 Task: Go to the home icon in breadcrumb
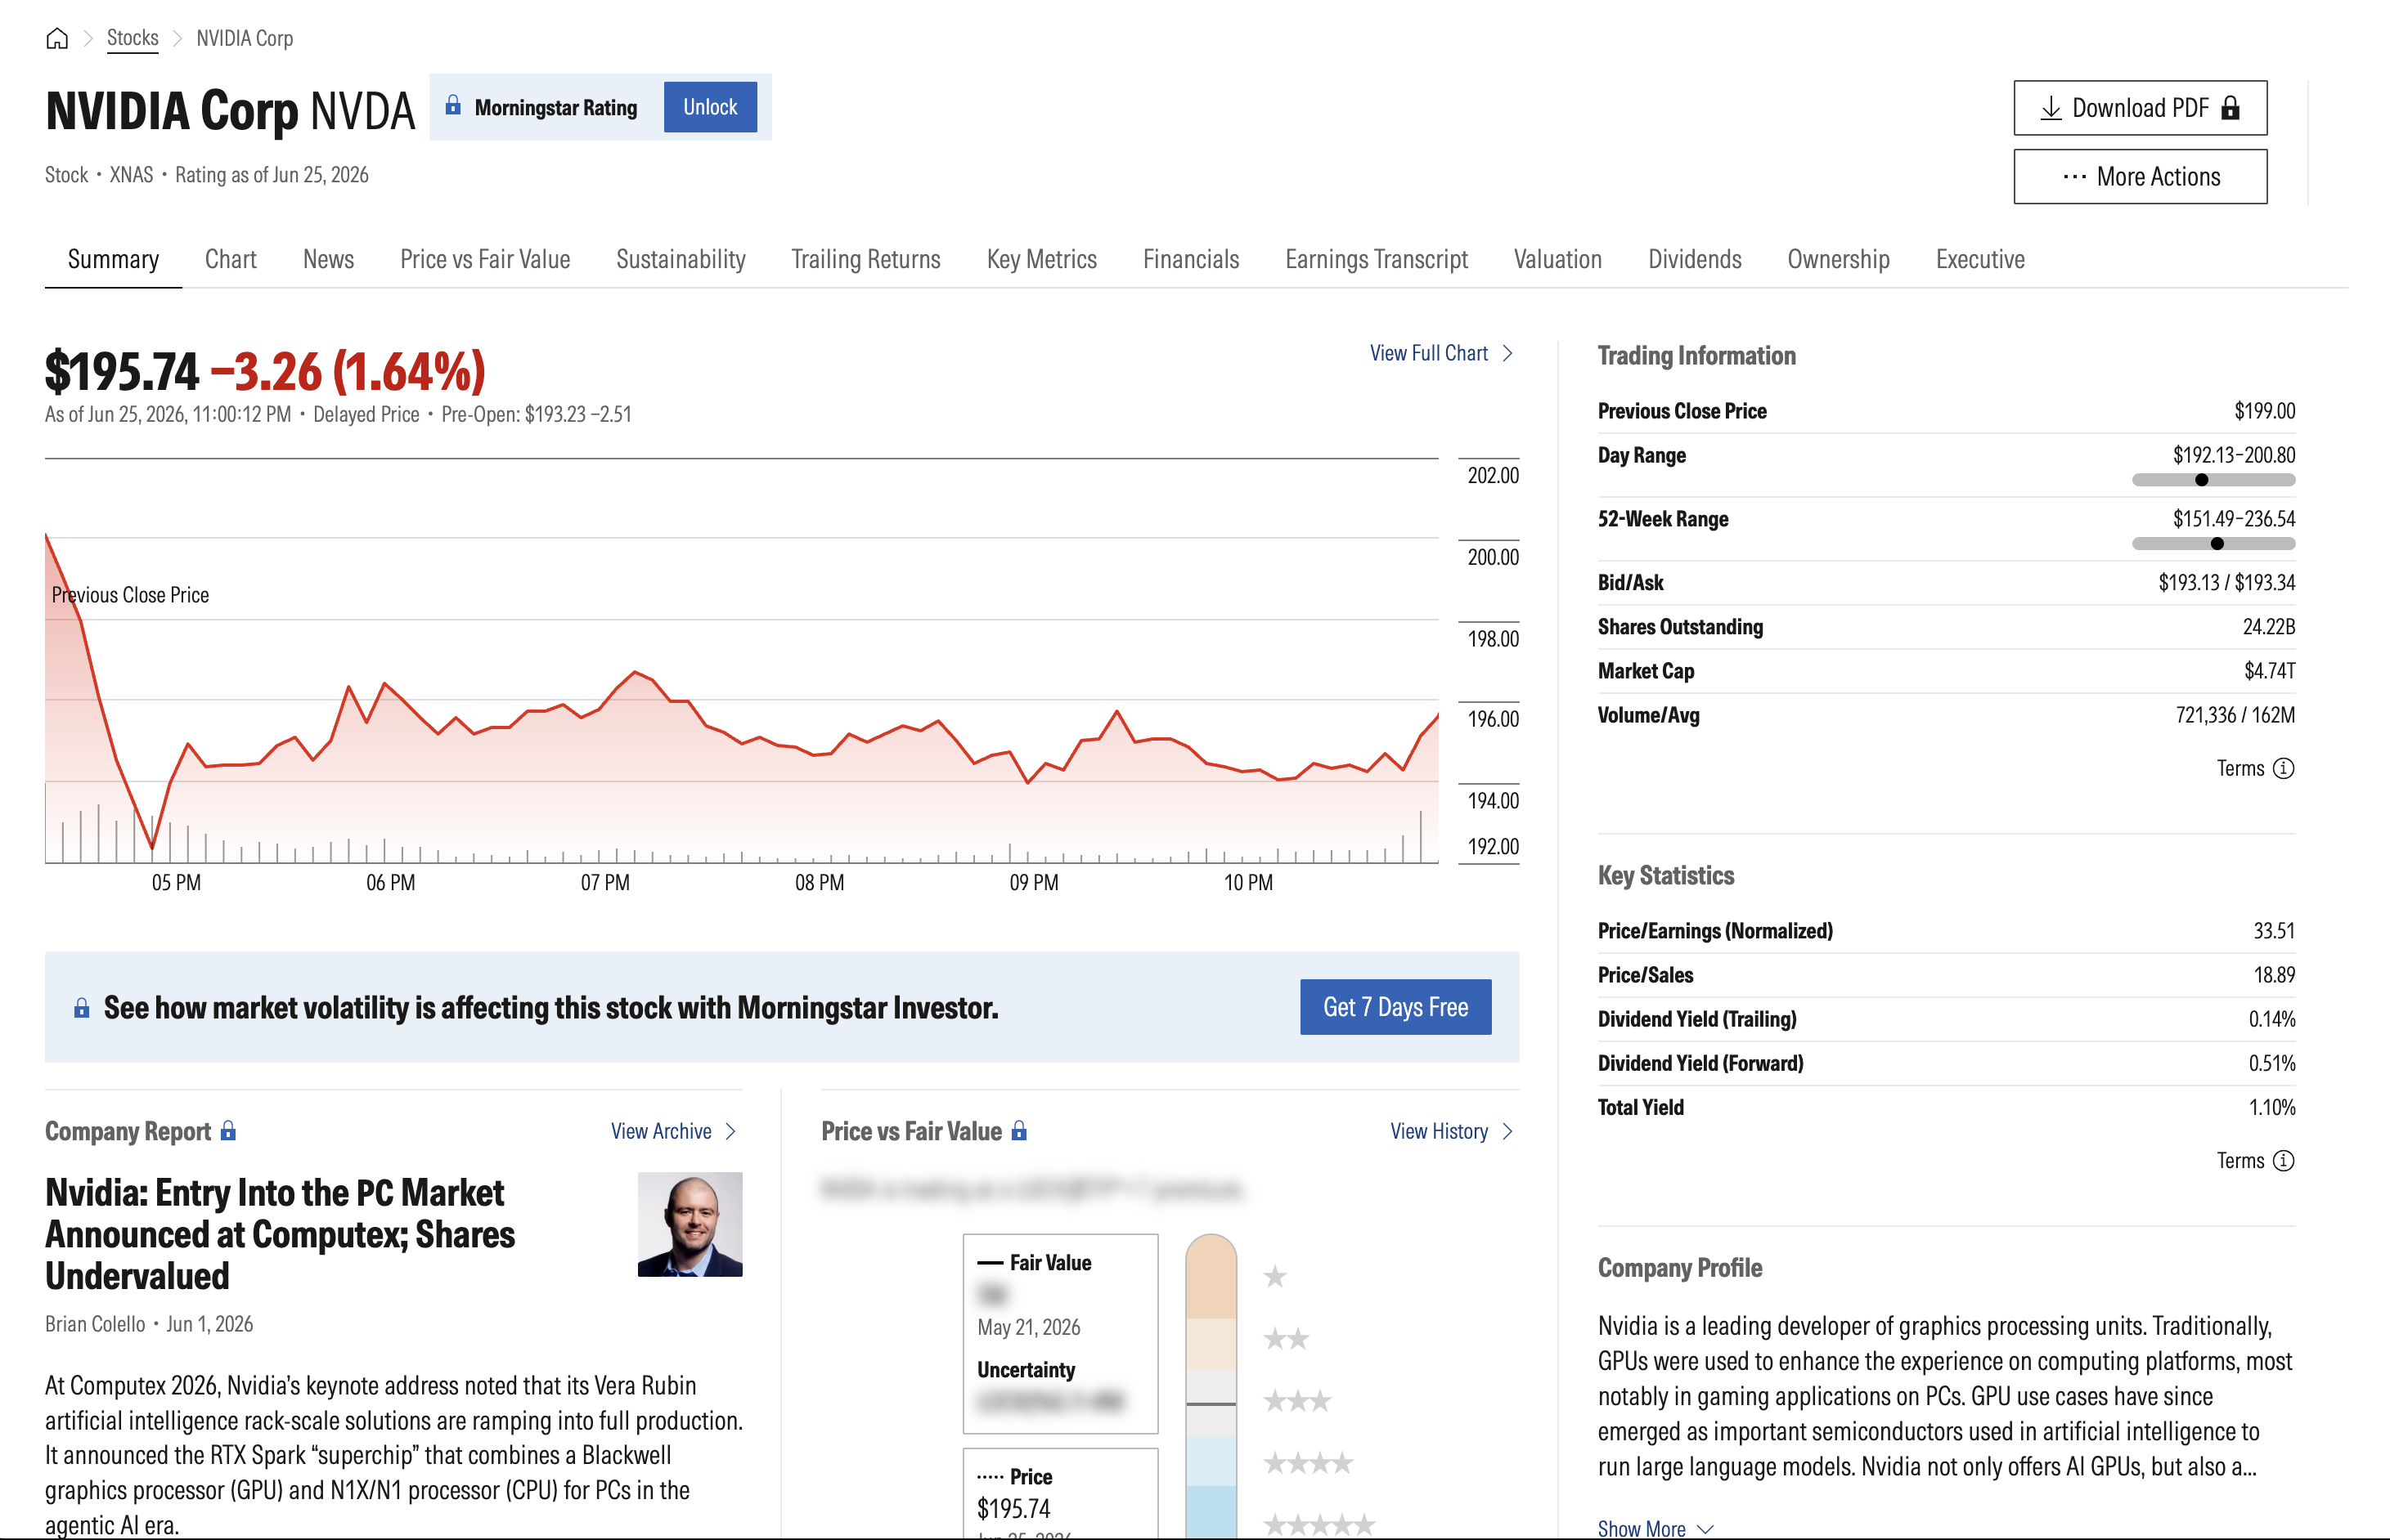[57, 38]
